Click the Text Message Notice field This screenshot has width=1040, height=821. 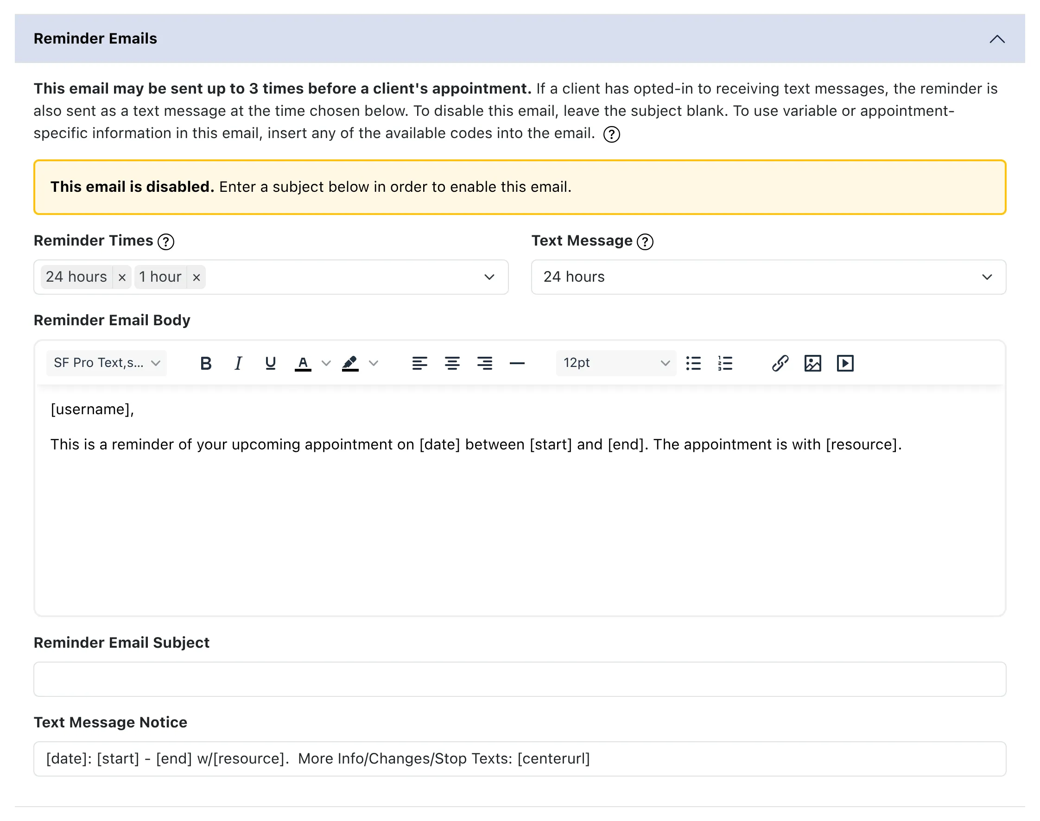point(520,759)
